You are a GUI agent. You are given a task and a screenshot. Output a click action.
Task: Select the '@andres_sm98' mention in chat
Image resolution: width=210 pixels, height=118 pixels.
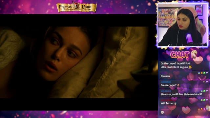[169, 94]
